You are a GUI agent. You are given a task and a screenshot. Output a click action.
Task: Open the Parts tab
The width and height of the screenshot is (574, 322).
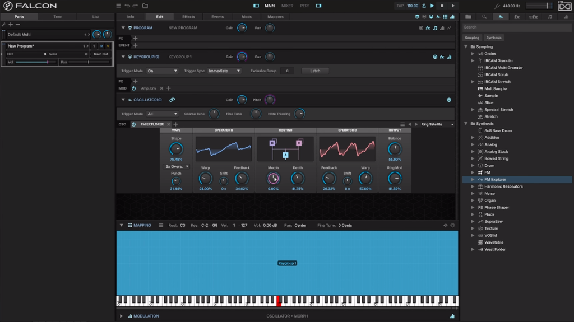19,17
